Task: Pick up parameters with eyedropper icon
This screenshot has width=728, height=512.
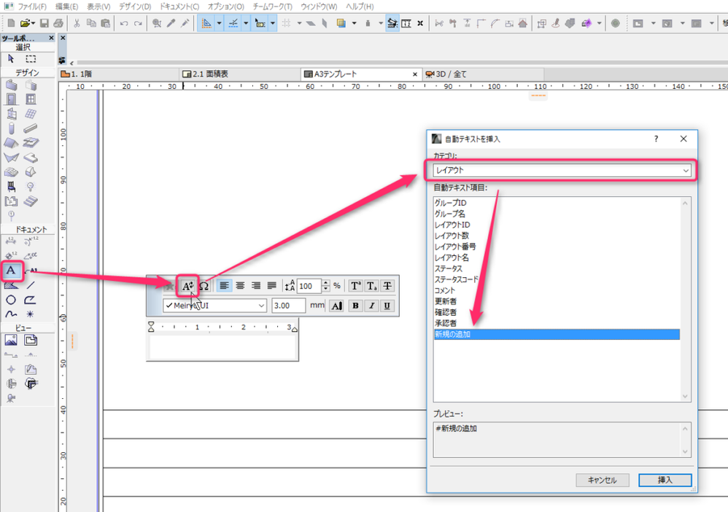Action: pyautogui.click(x=171, y=23)
